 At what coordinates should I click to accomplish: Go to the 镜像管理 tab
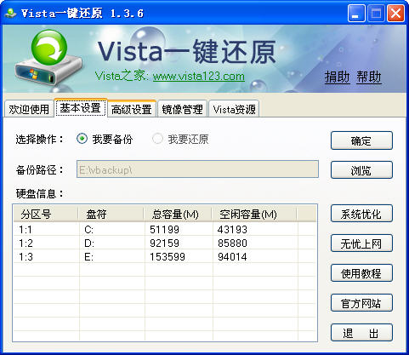(x=182, y=109)
